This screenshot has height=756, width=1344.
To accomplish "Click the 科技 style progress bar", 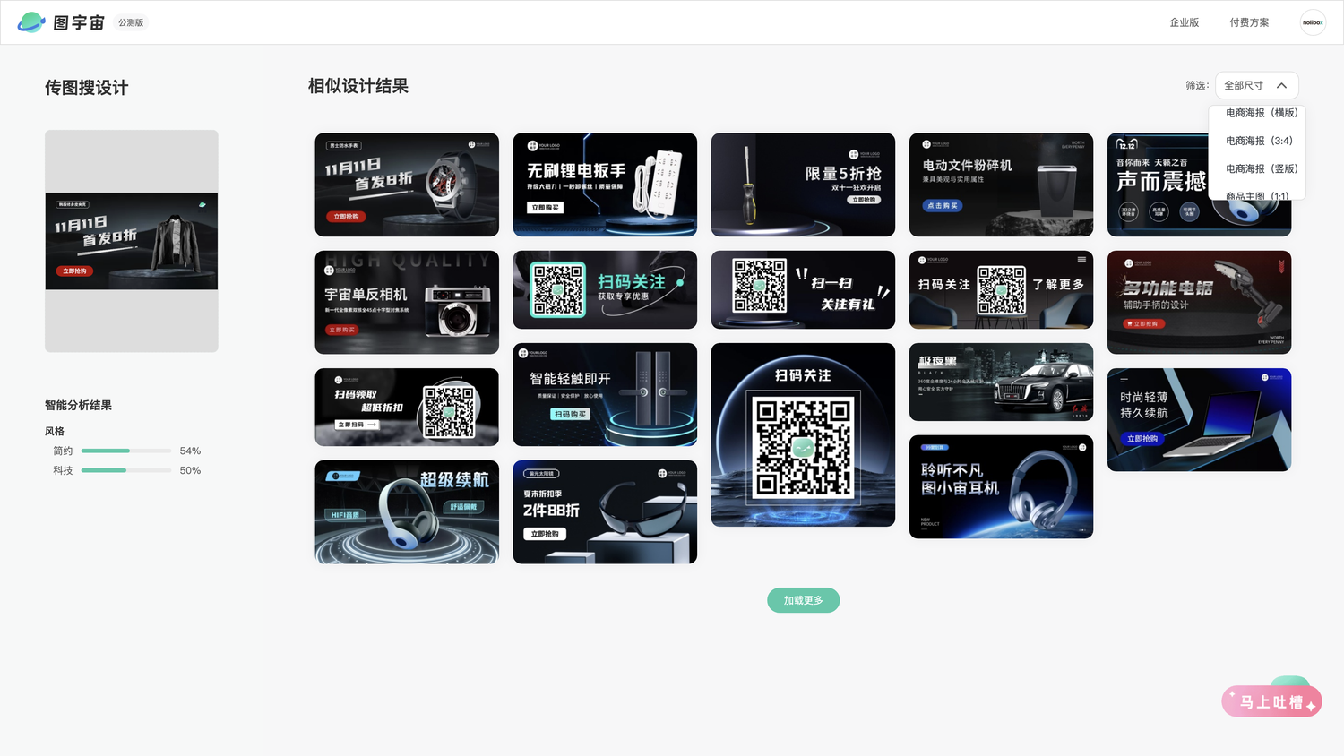I will click(x=126, y=470).
